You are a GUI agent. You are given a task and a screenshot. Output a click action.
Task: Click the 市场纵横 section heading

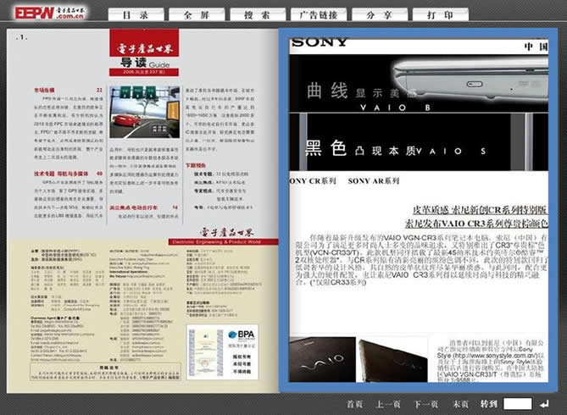tap(44, 89)
